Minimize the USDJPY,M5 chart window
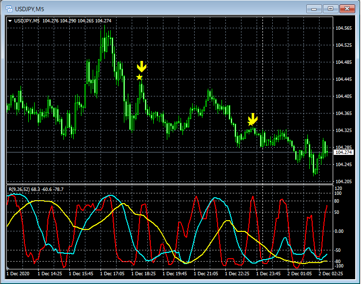 (315, 8)
